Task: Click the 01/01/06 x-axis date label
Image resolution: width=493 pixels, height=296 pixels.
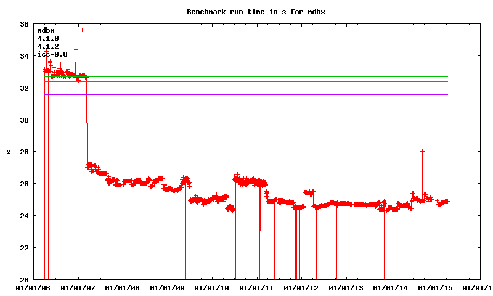Action: 33,287
